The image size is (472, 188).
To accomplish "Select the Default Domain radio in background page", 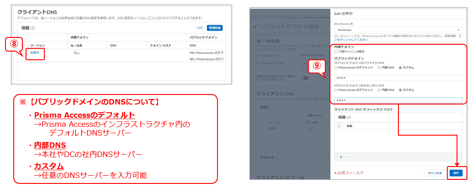I will point(302,55).
